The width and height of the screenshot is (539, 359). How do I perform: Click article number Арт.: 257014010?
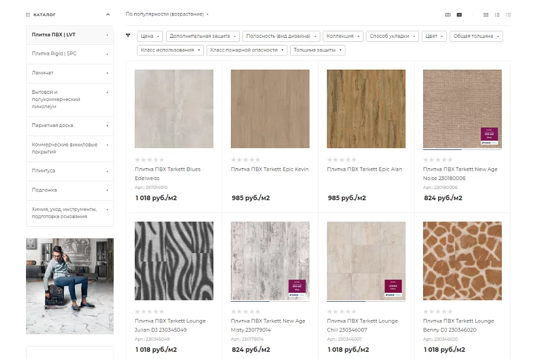pos(151,188)
